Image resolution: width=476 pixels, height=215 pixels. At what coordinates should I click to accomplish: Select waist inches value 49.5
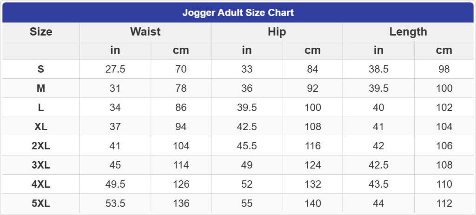pyautogui.click(x=115, y=184)
